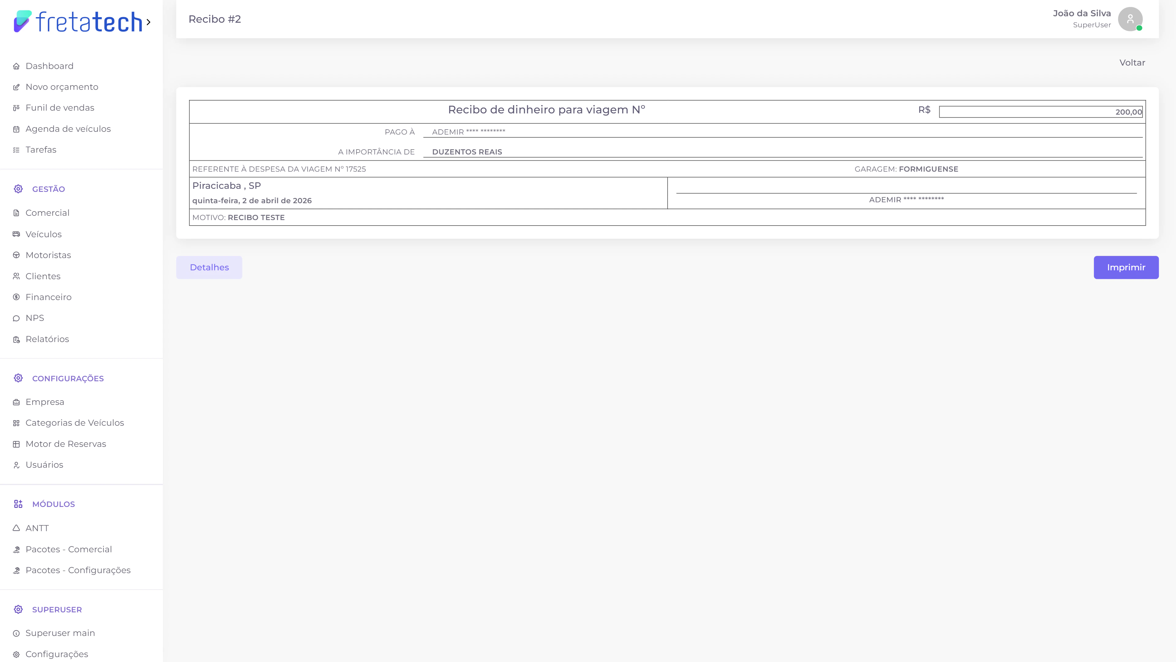Image resolution: width=1176 pixels, height=662 pixels.
Task: Collapse the sidebar using the logo chevron
Action: [x=148, y=22]
